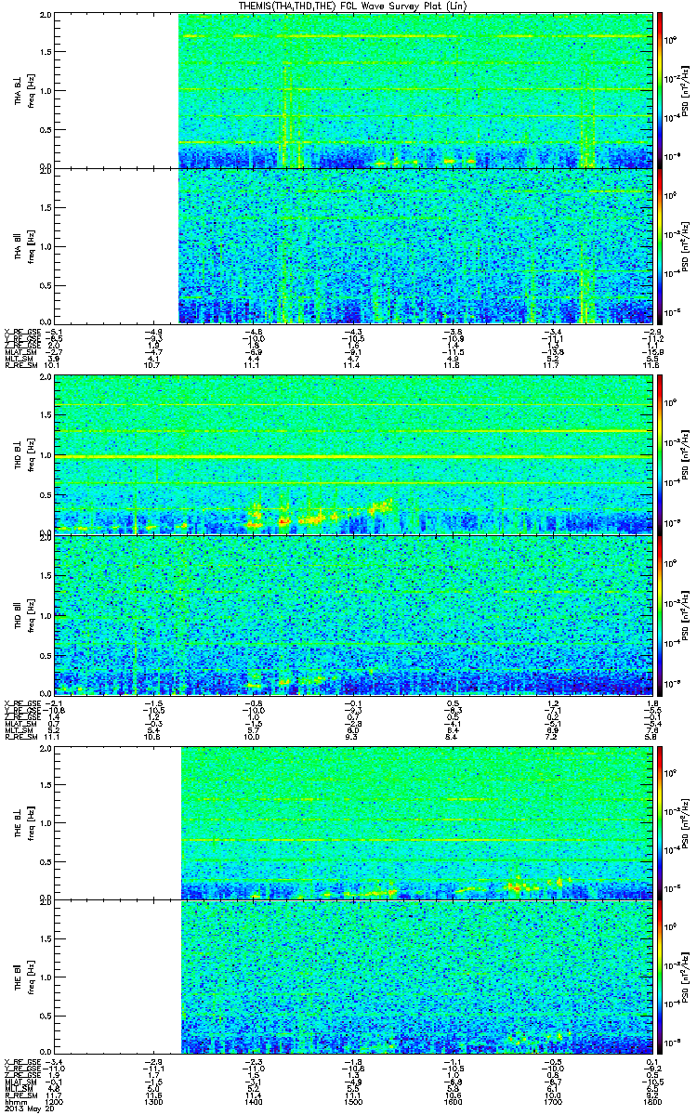Select the THA BL spectrogram panel
This screenshot has width=697, height=1115.
pyautogui.click(x=353, y=91)
